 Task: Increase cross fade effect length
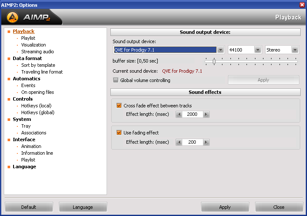click(206, 114)
